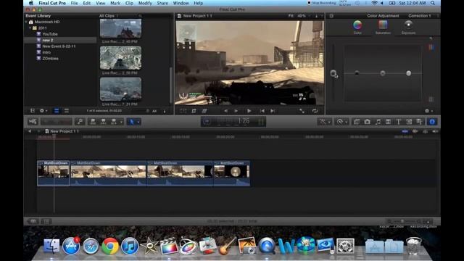Go to next edit in viewer
Viewport: 464px width, 261px height.
273,111
